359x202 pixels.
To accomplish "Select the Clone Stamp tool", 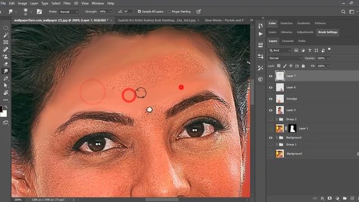I will point(6,57).
